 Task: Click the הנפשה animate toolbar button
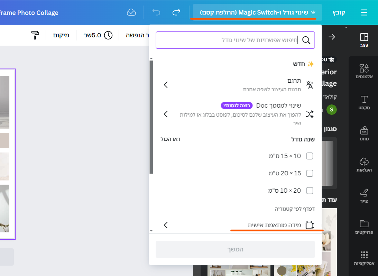137,35
